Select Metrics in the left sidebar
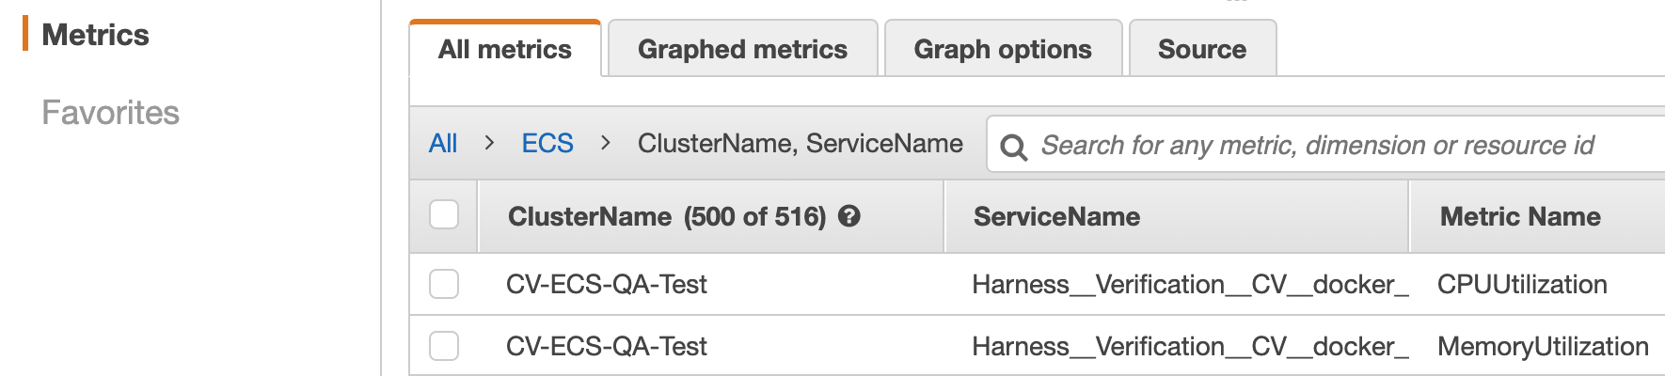 tap(95, 35)
